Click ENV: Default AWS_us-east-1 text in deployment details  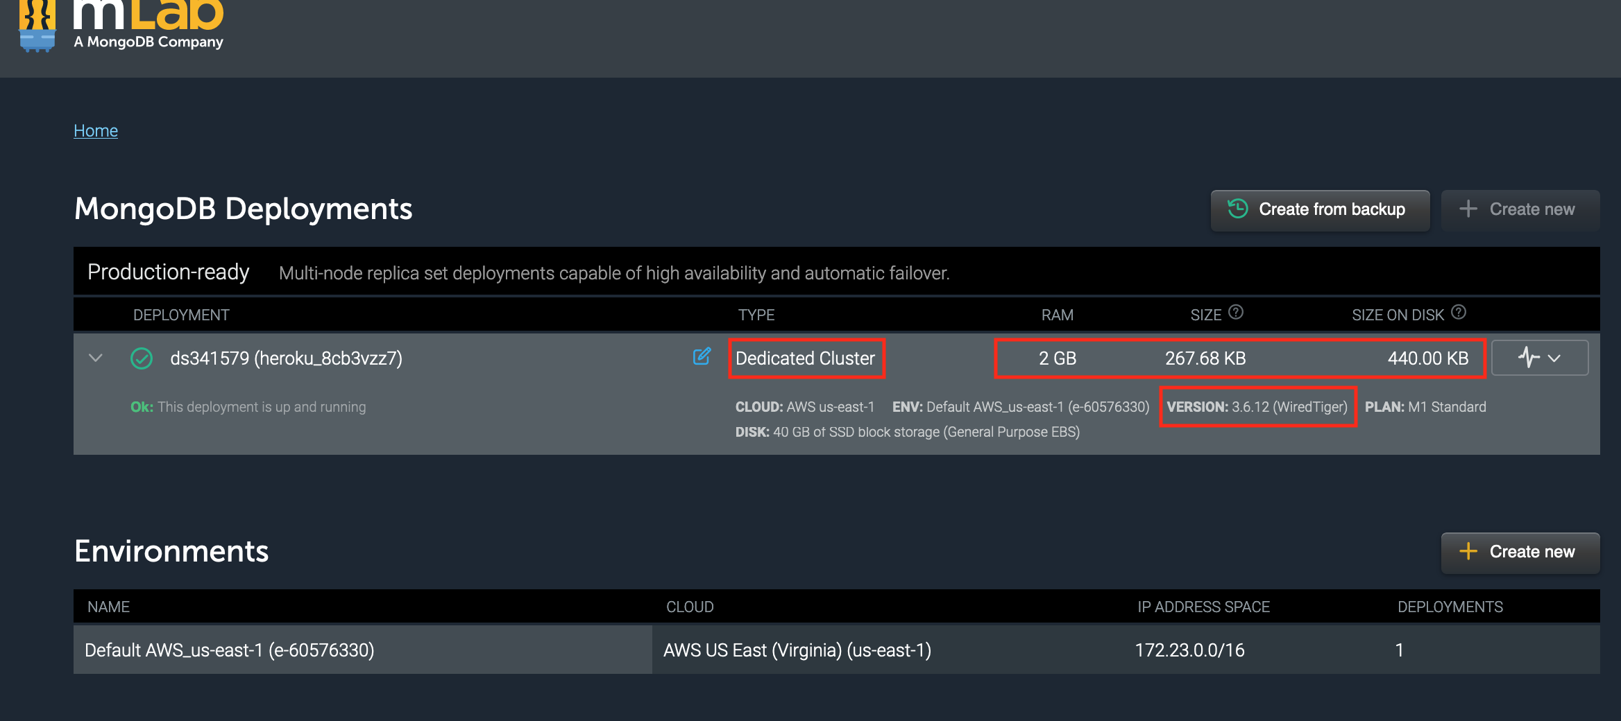coord(1021,407)
